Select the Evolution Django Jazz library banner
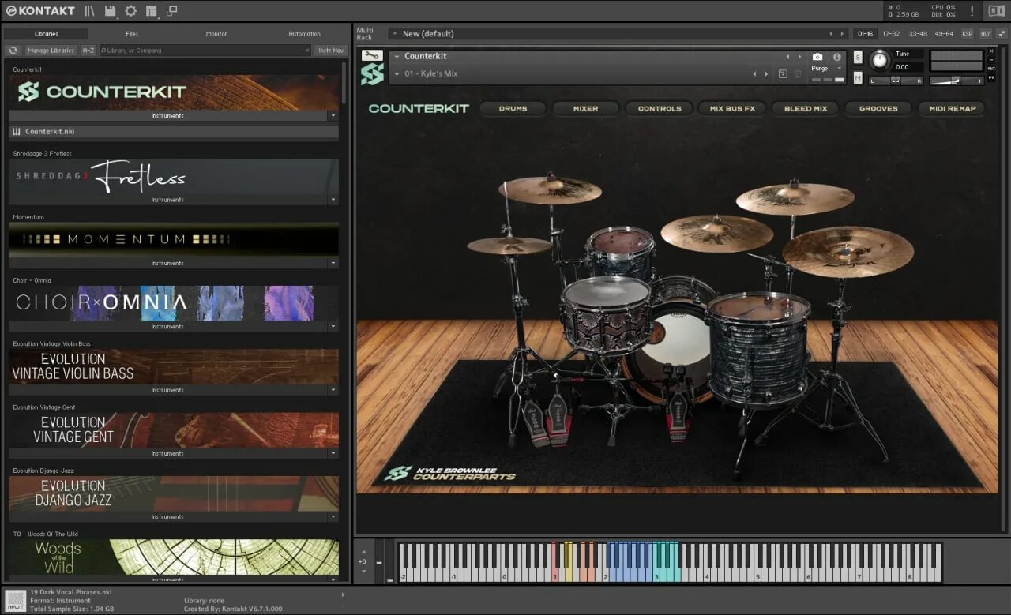 174,493
